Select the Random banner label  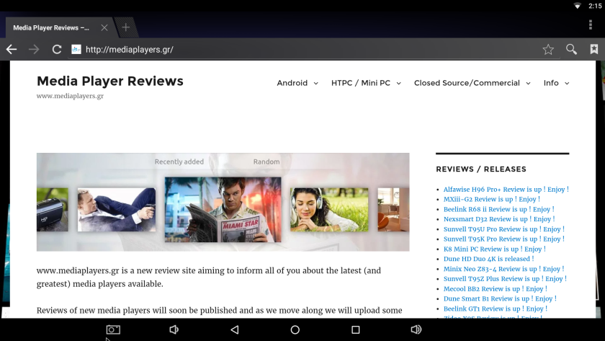[x=266, y=161]
